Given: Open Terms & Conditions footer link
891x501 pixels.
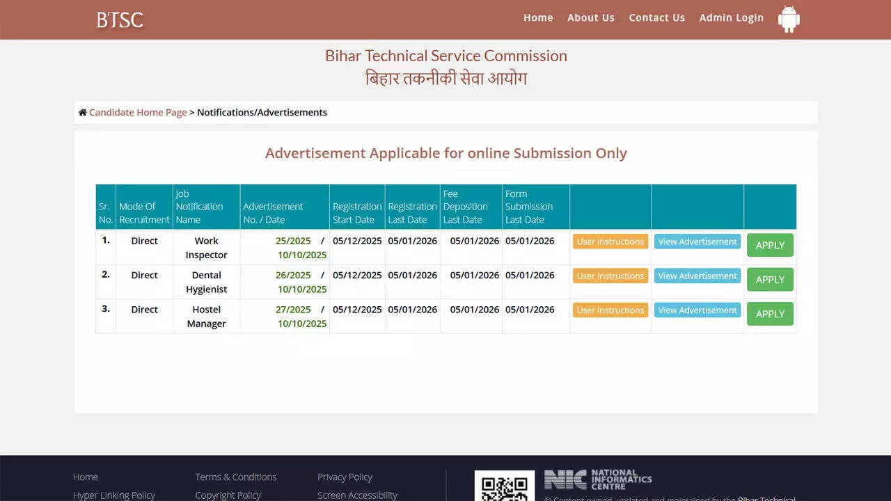Looking at the screenshot, I should [x=235, y=477].
